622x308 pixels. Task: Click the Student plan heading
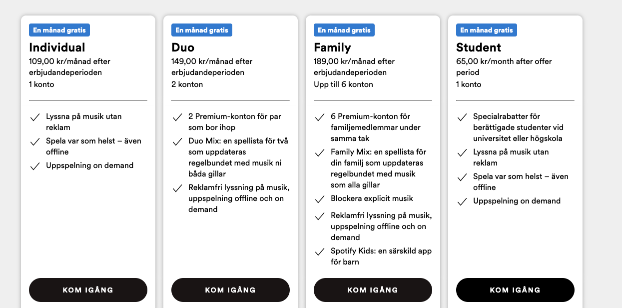tap(479, 47)
